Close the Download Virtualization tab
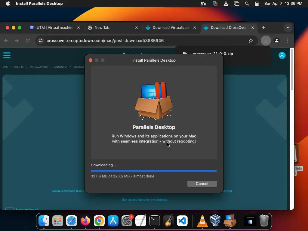 tap(195, 28)
